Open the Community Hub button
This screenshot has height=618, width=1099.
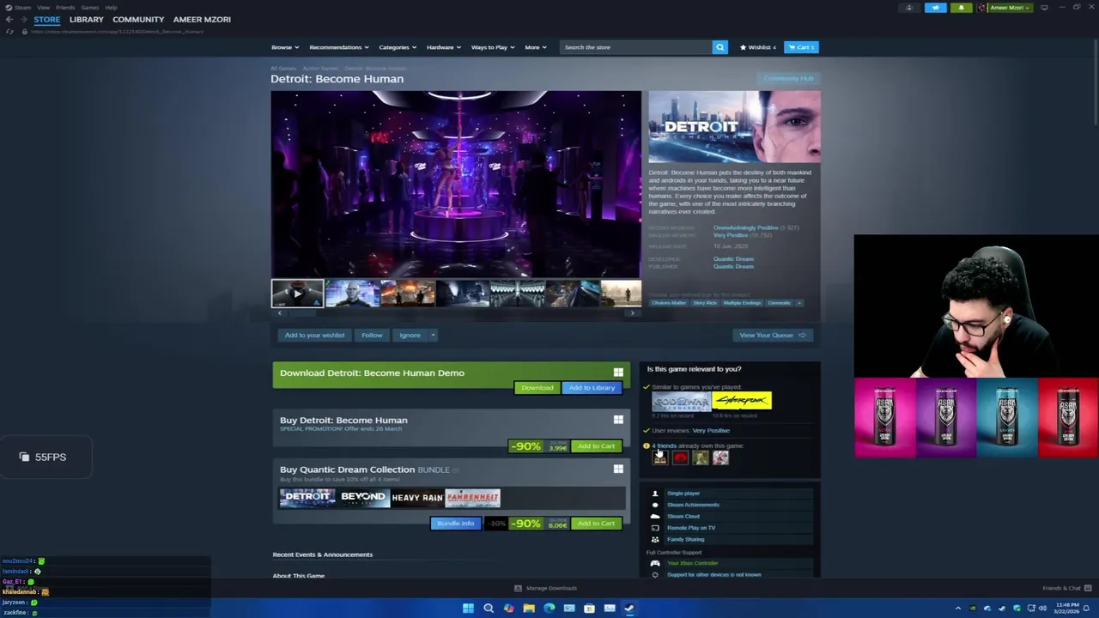[x=788, y=78]
